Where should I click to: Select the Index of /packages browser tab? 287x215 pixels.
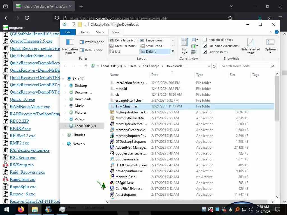pyautogui.click(x=44, y=6)
